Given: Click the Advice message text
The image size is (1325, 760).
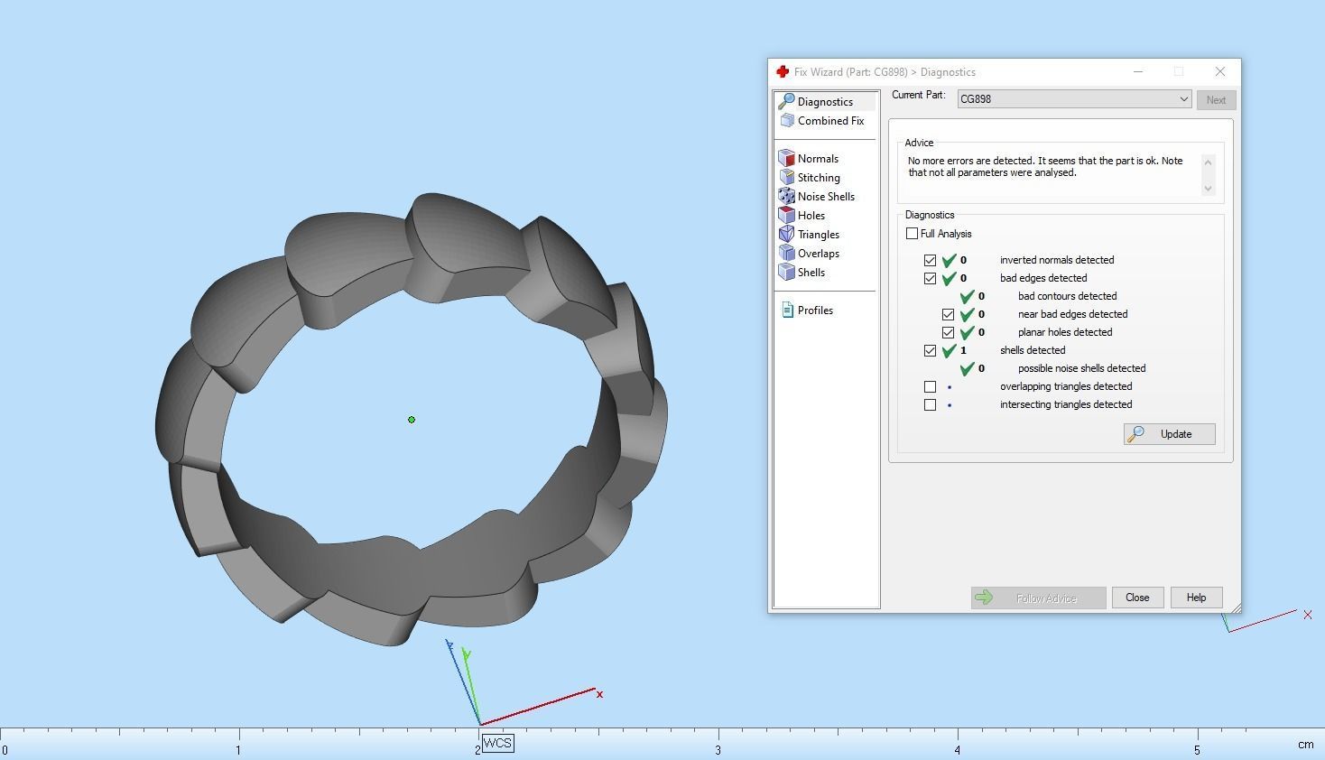Looking at the screenshot, I should coord(1045,167).
